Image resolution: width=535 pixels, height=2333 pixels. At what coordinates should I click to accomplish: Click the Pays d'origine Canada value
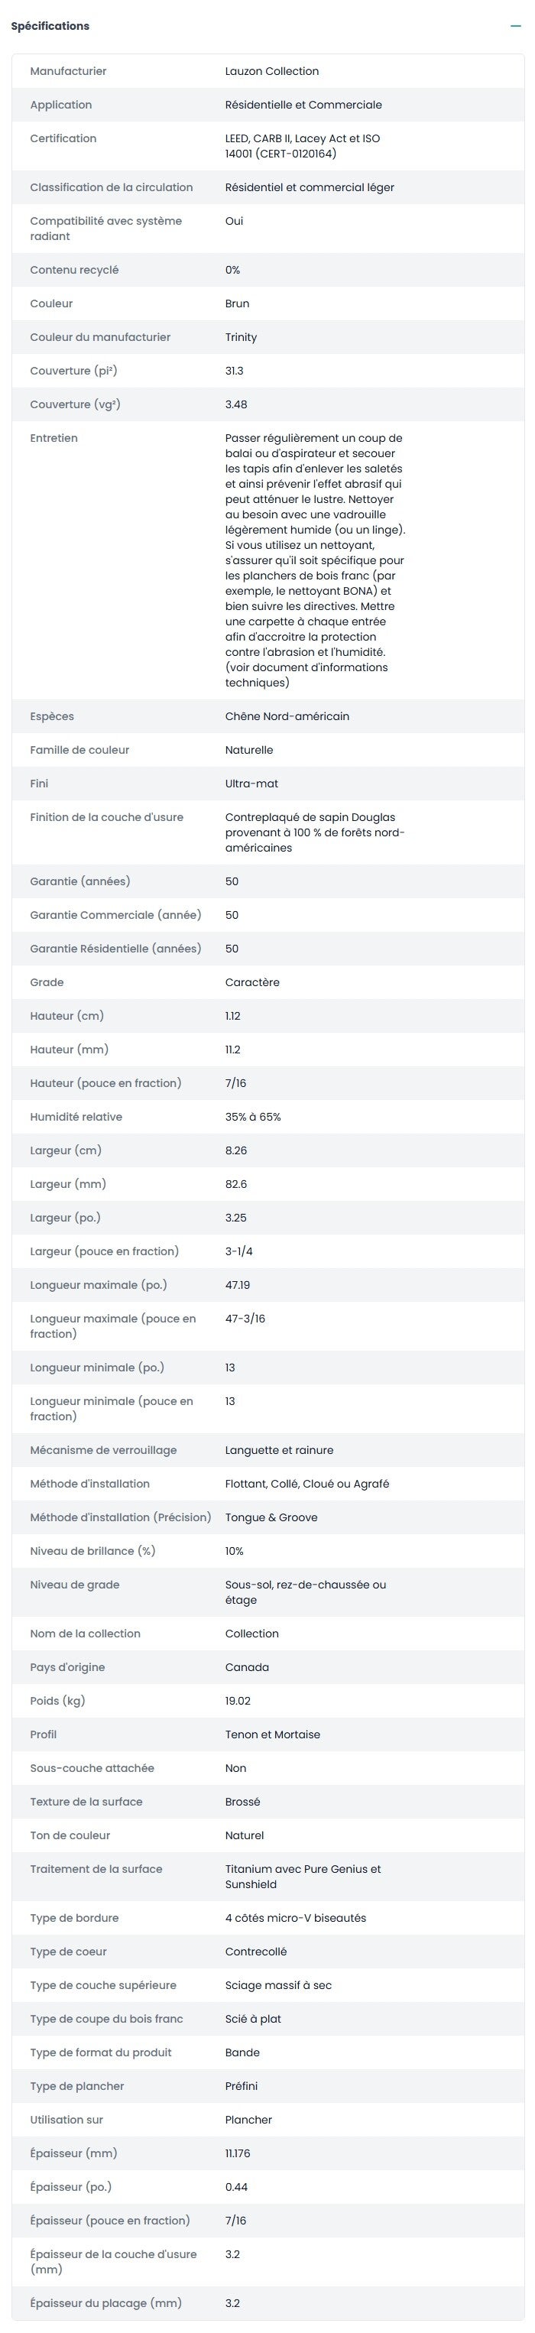247,1667
